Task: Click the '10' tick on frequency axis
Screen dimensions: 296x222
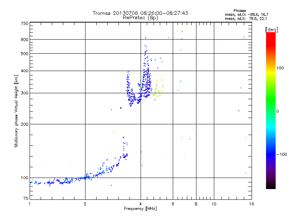Action: [214, 204]
